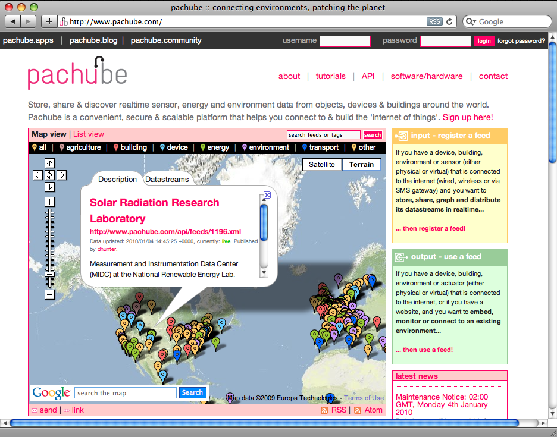Click then register a feed link

click(430, 229)
